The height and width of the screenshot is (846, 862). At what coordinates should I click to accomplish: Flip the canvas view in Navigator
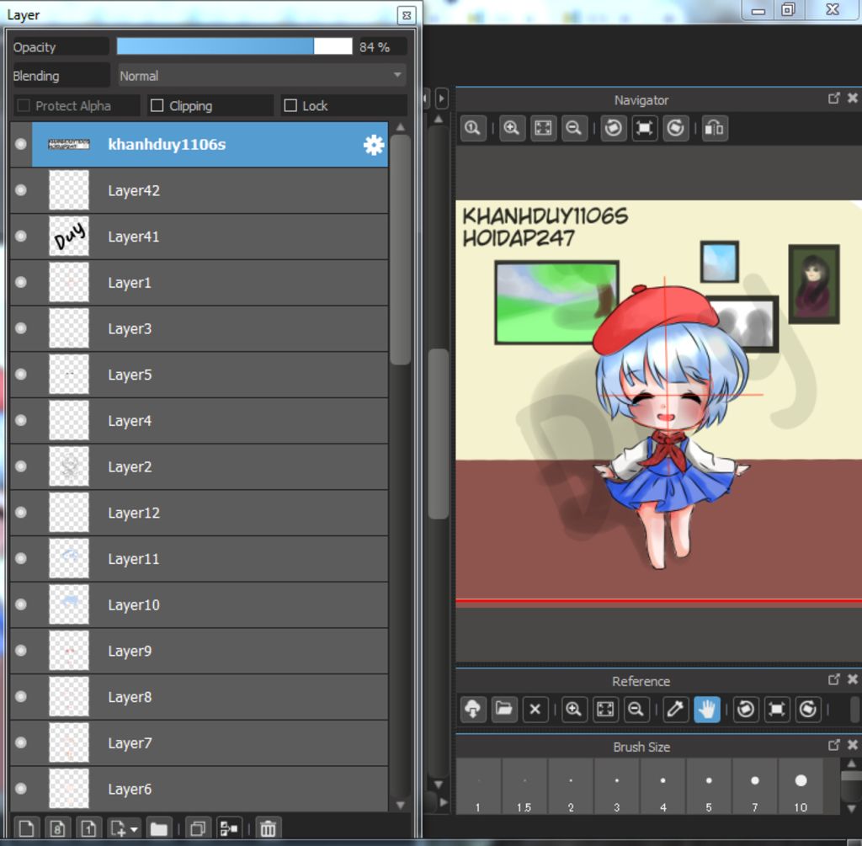[x=715, y=128]
